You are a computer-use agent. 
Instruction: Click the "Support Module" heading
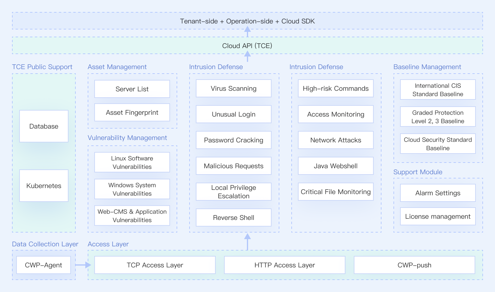pyautogui.click(x=418, y=172)
